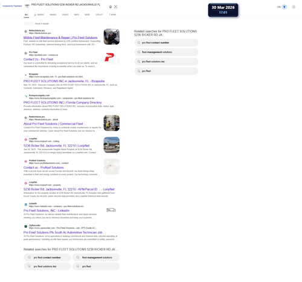Open Contact Us - Pro Fleet result
The width and height of the screenshot is (302, 282).
coord(38,59)
